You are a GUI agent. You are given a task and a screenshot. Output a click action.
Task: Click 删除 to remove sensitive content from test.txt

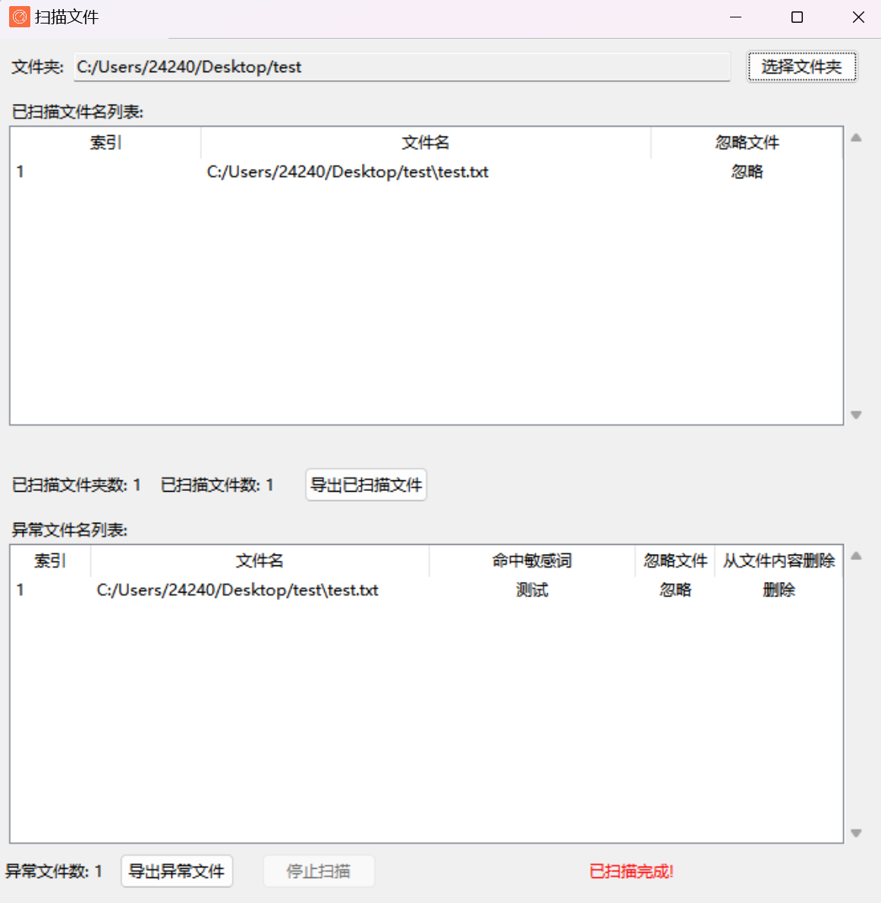click(x=779, y=590)
